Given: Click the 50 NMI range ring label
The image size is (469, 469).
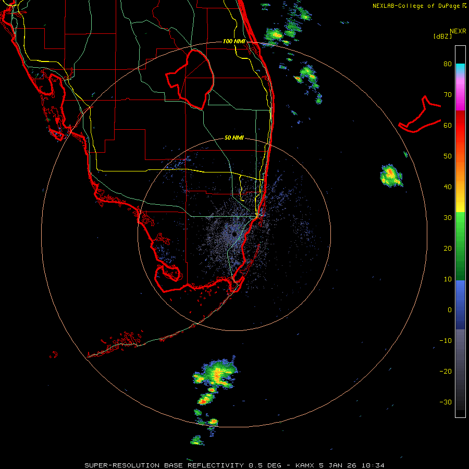Looking at the screenshot, I should (x=234, y=138).
